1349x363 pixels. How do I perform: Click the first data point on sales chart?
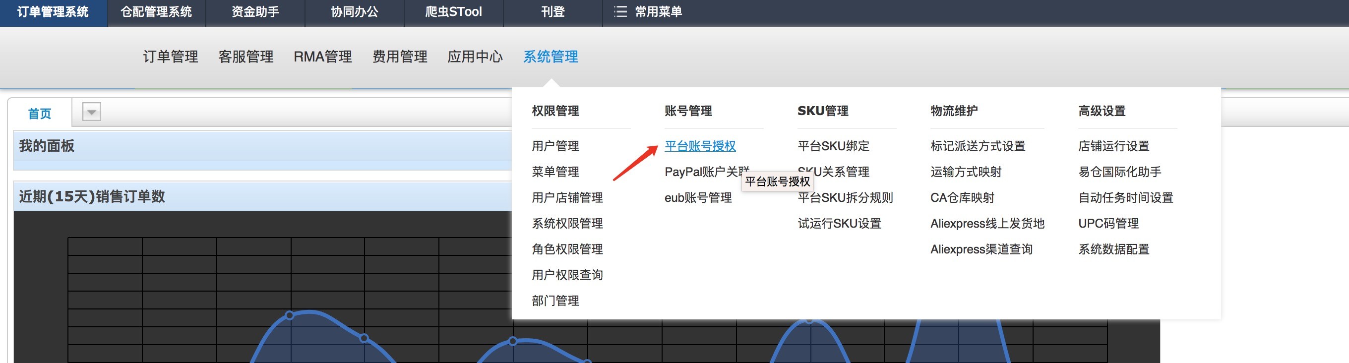(x=290, y=315)
